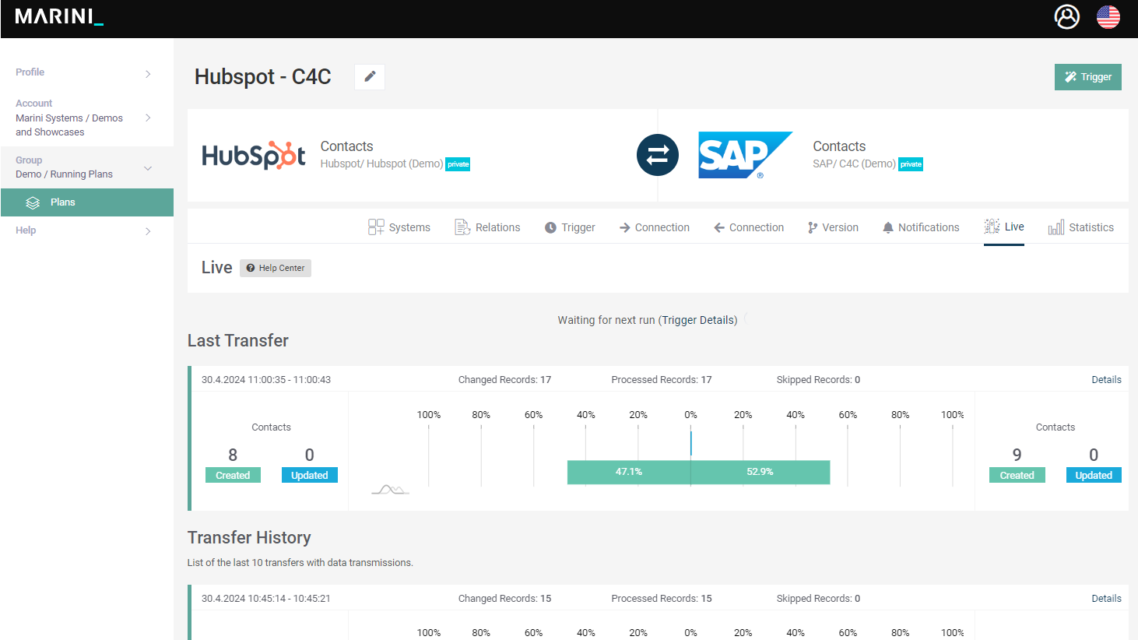Change language via US flag icon
Image resolution: width=1138 pixels, height=640 pixels.
1108,16
